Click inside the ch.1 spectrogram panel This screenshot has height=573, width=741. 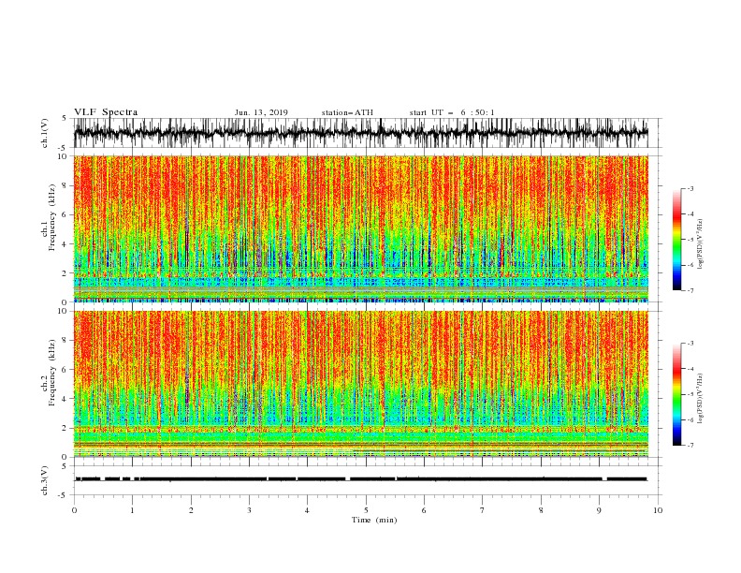tap(361, 228)
